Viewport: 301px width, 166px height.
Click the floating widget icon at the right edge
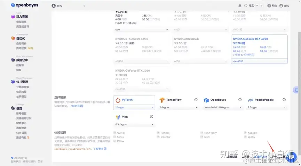296,90
